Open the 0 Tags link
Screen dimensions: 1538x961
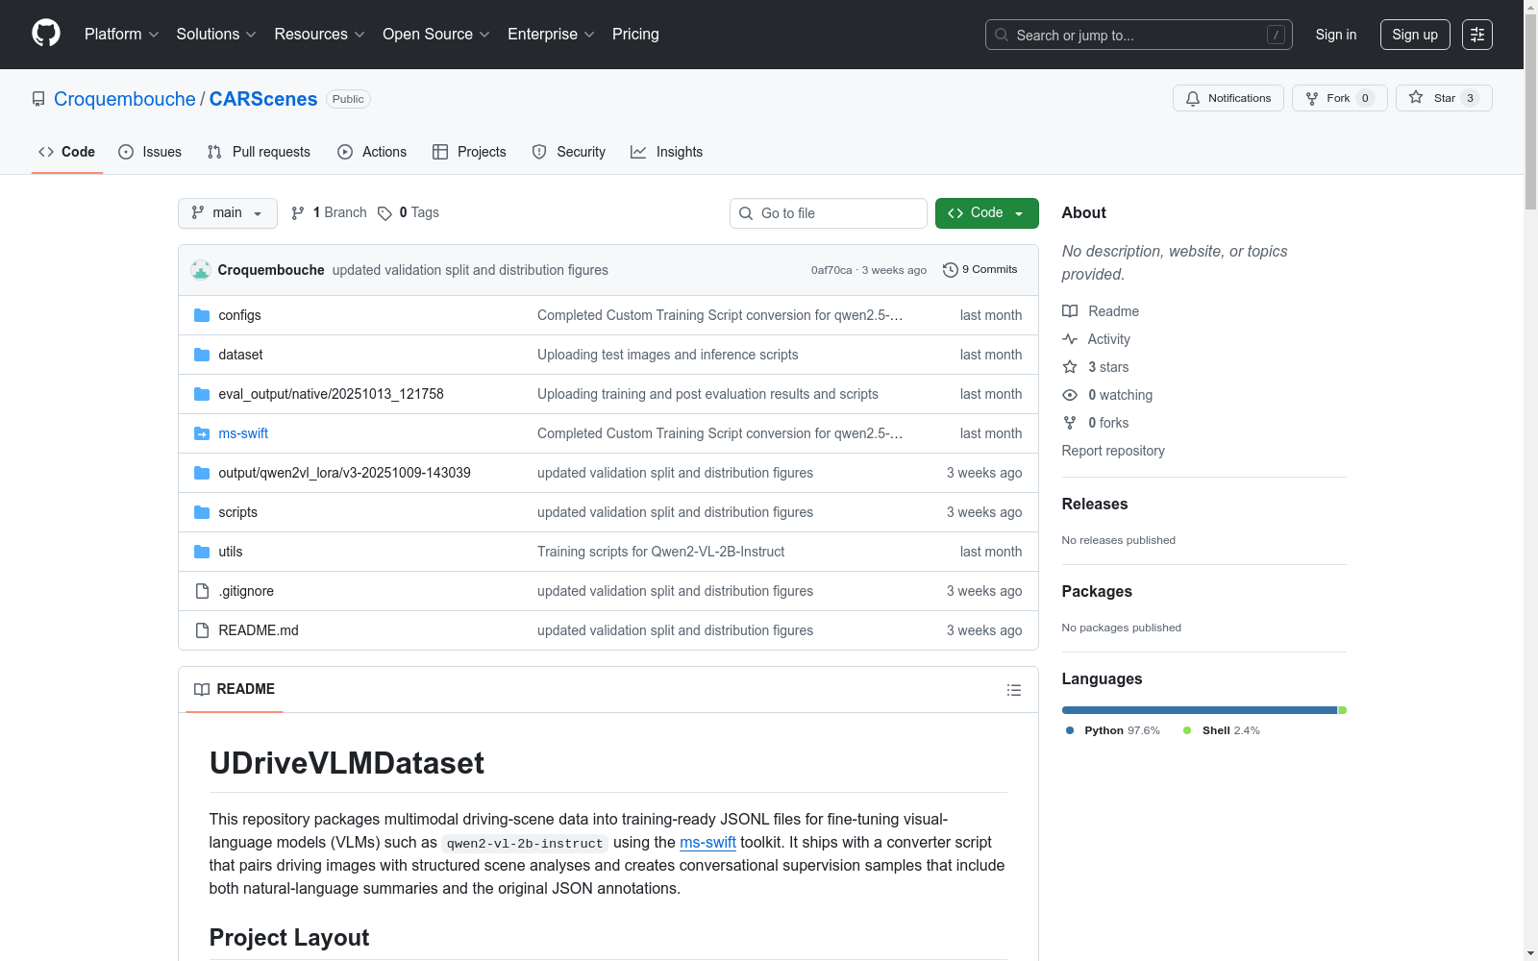coord(409,213)
